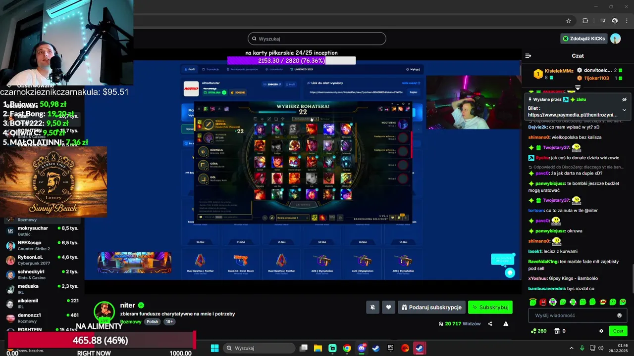This screenshot has height=356, width=634.
Task: Click the Czat panel header
Action: pyautogui.click(x=578, y=56)
